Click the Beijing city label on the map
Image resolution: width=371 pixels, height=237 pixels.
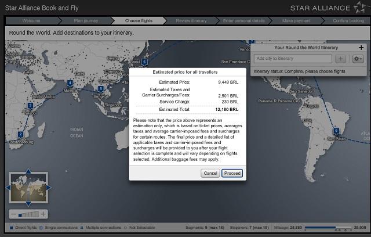coord(113,58)
